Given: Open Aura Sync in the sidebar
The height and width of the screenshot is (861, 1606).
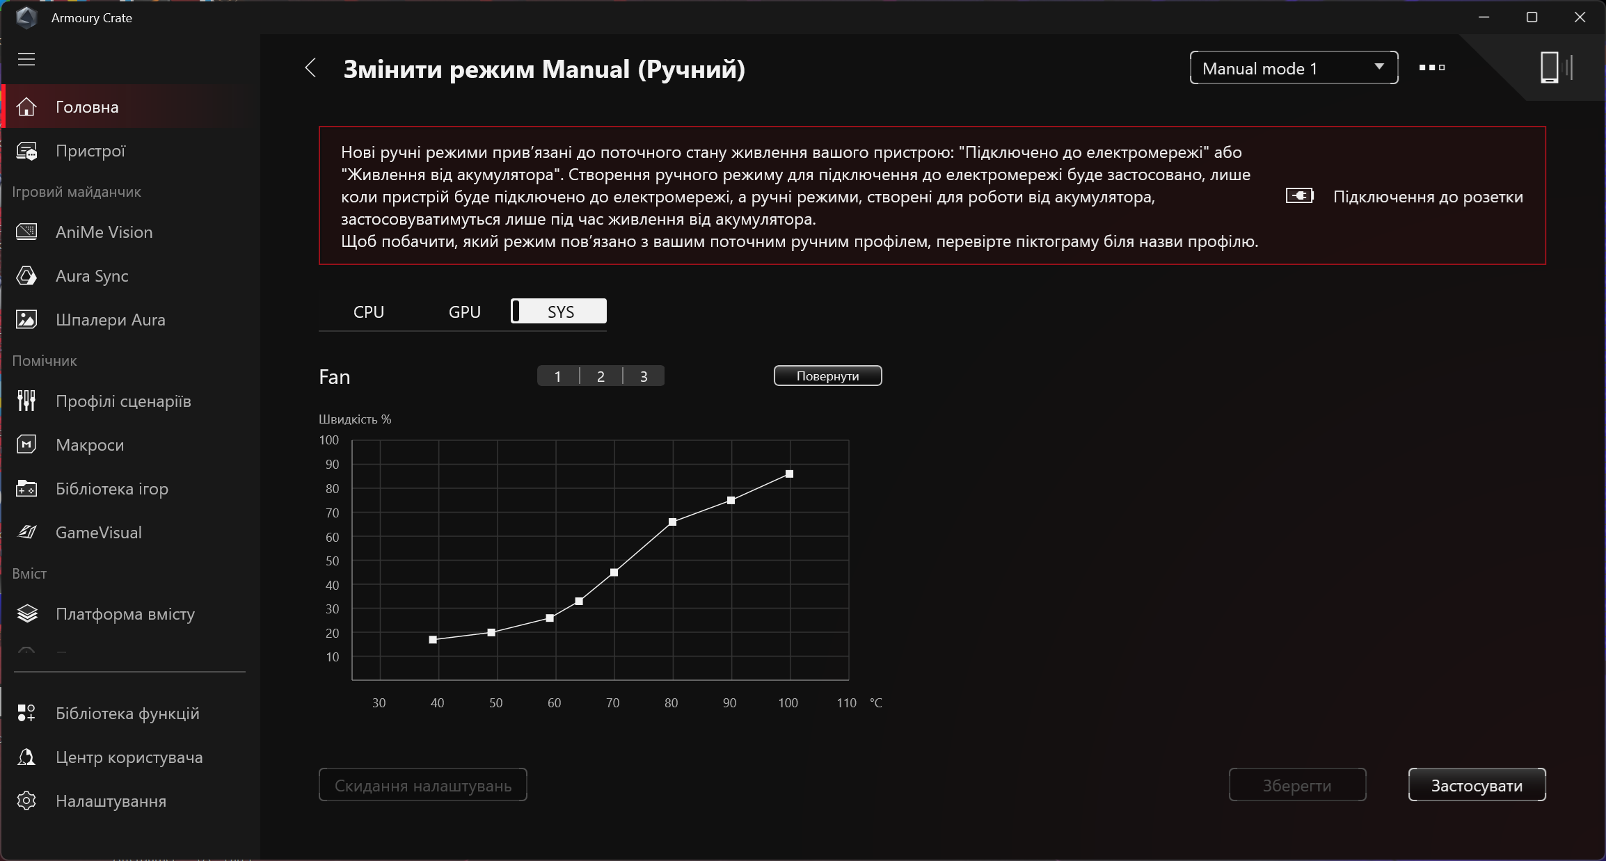Looking at the screenshot, I should (x=92, y=276).
